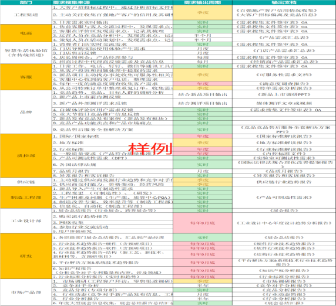Select the 智慧生活体验馆 department cell
Screen dimensions: 336x306
(x=26, y=53)
